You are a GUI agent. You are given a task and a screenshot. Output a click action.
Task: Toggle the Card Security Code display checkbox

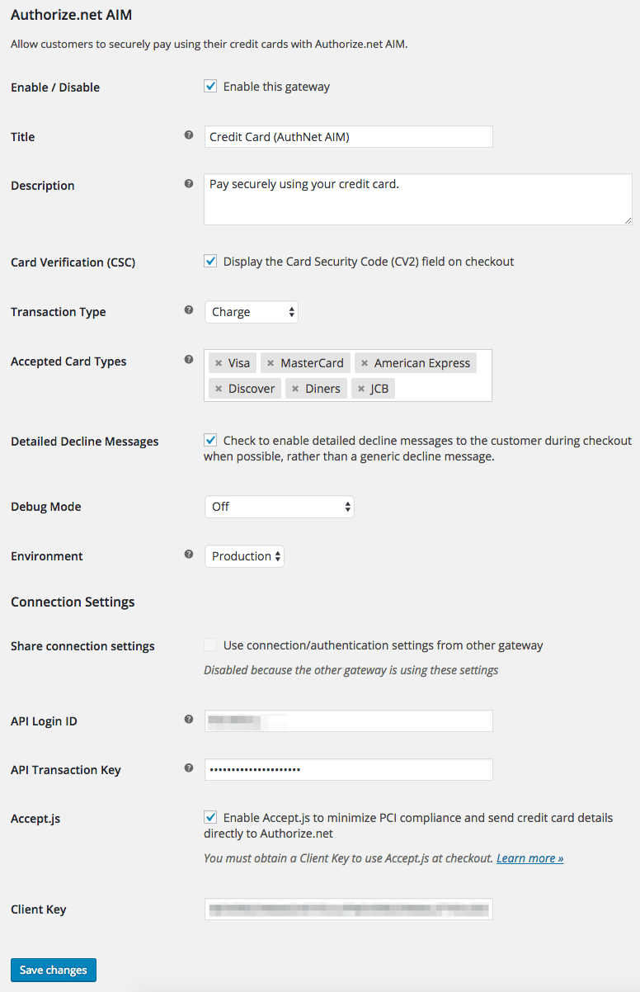coord(210,261)
